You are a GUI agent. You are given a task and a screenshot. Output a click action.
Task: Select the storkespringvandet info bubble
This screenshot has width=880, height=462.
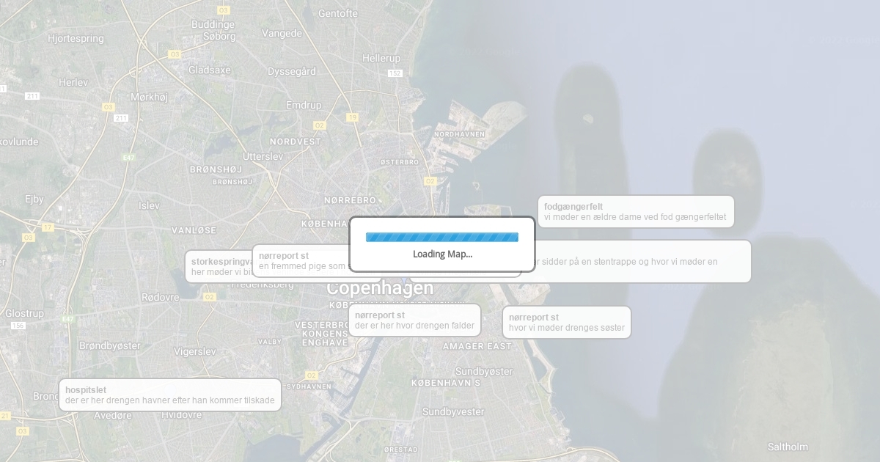219,266
